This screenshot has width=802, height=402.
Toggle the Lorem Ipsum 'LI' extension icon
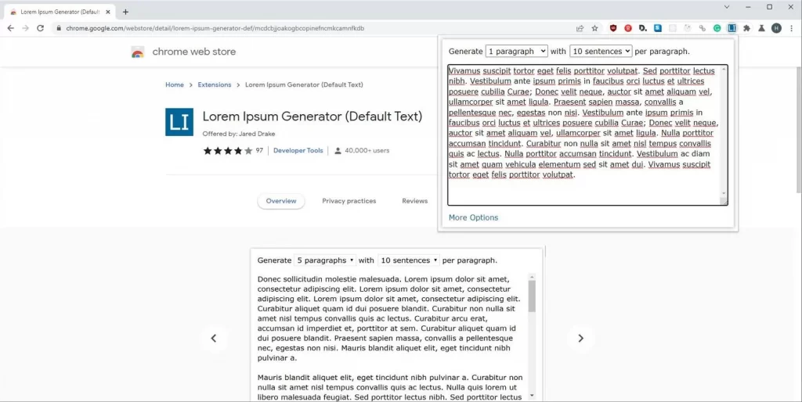coord(732,28)
